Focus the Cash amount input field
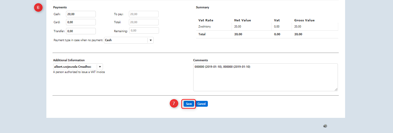The width and height of the screenshot is (393, 133). [81, 14]
